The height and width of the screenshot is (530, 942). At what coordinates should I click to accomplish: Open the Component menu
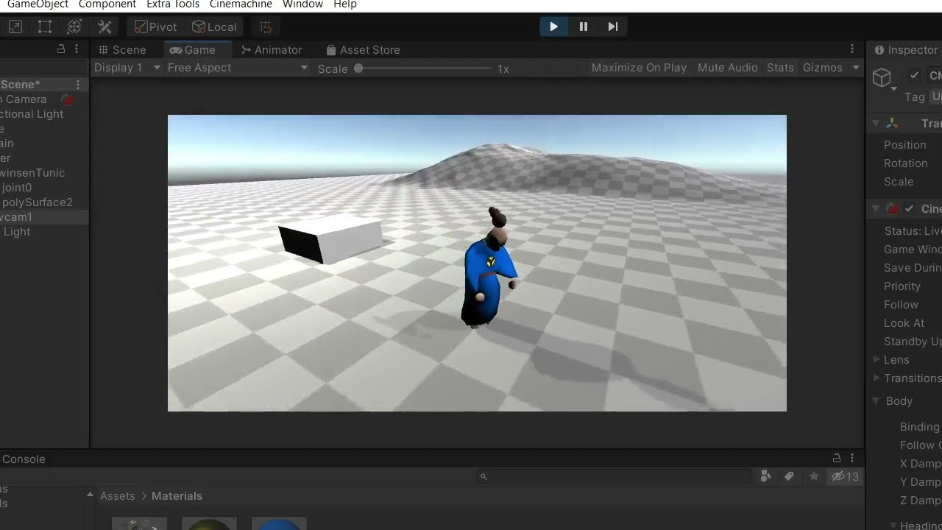107,4
